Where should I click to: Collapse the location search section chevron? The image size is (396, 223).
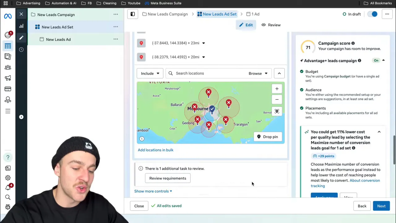(279, 73)
